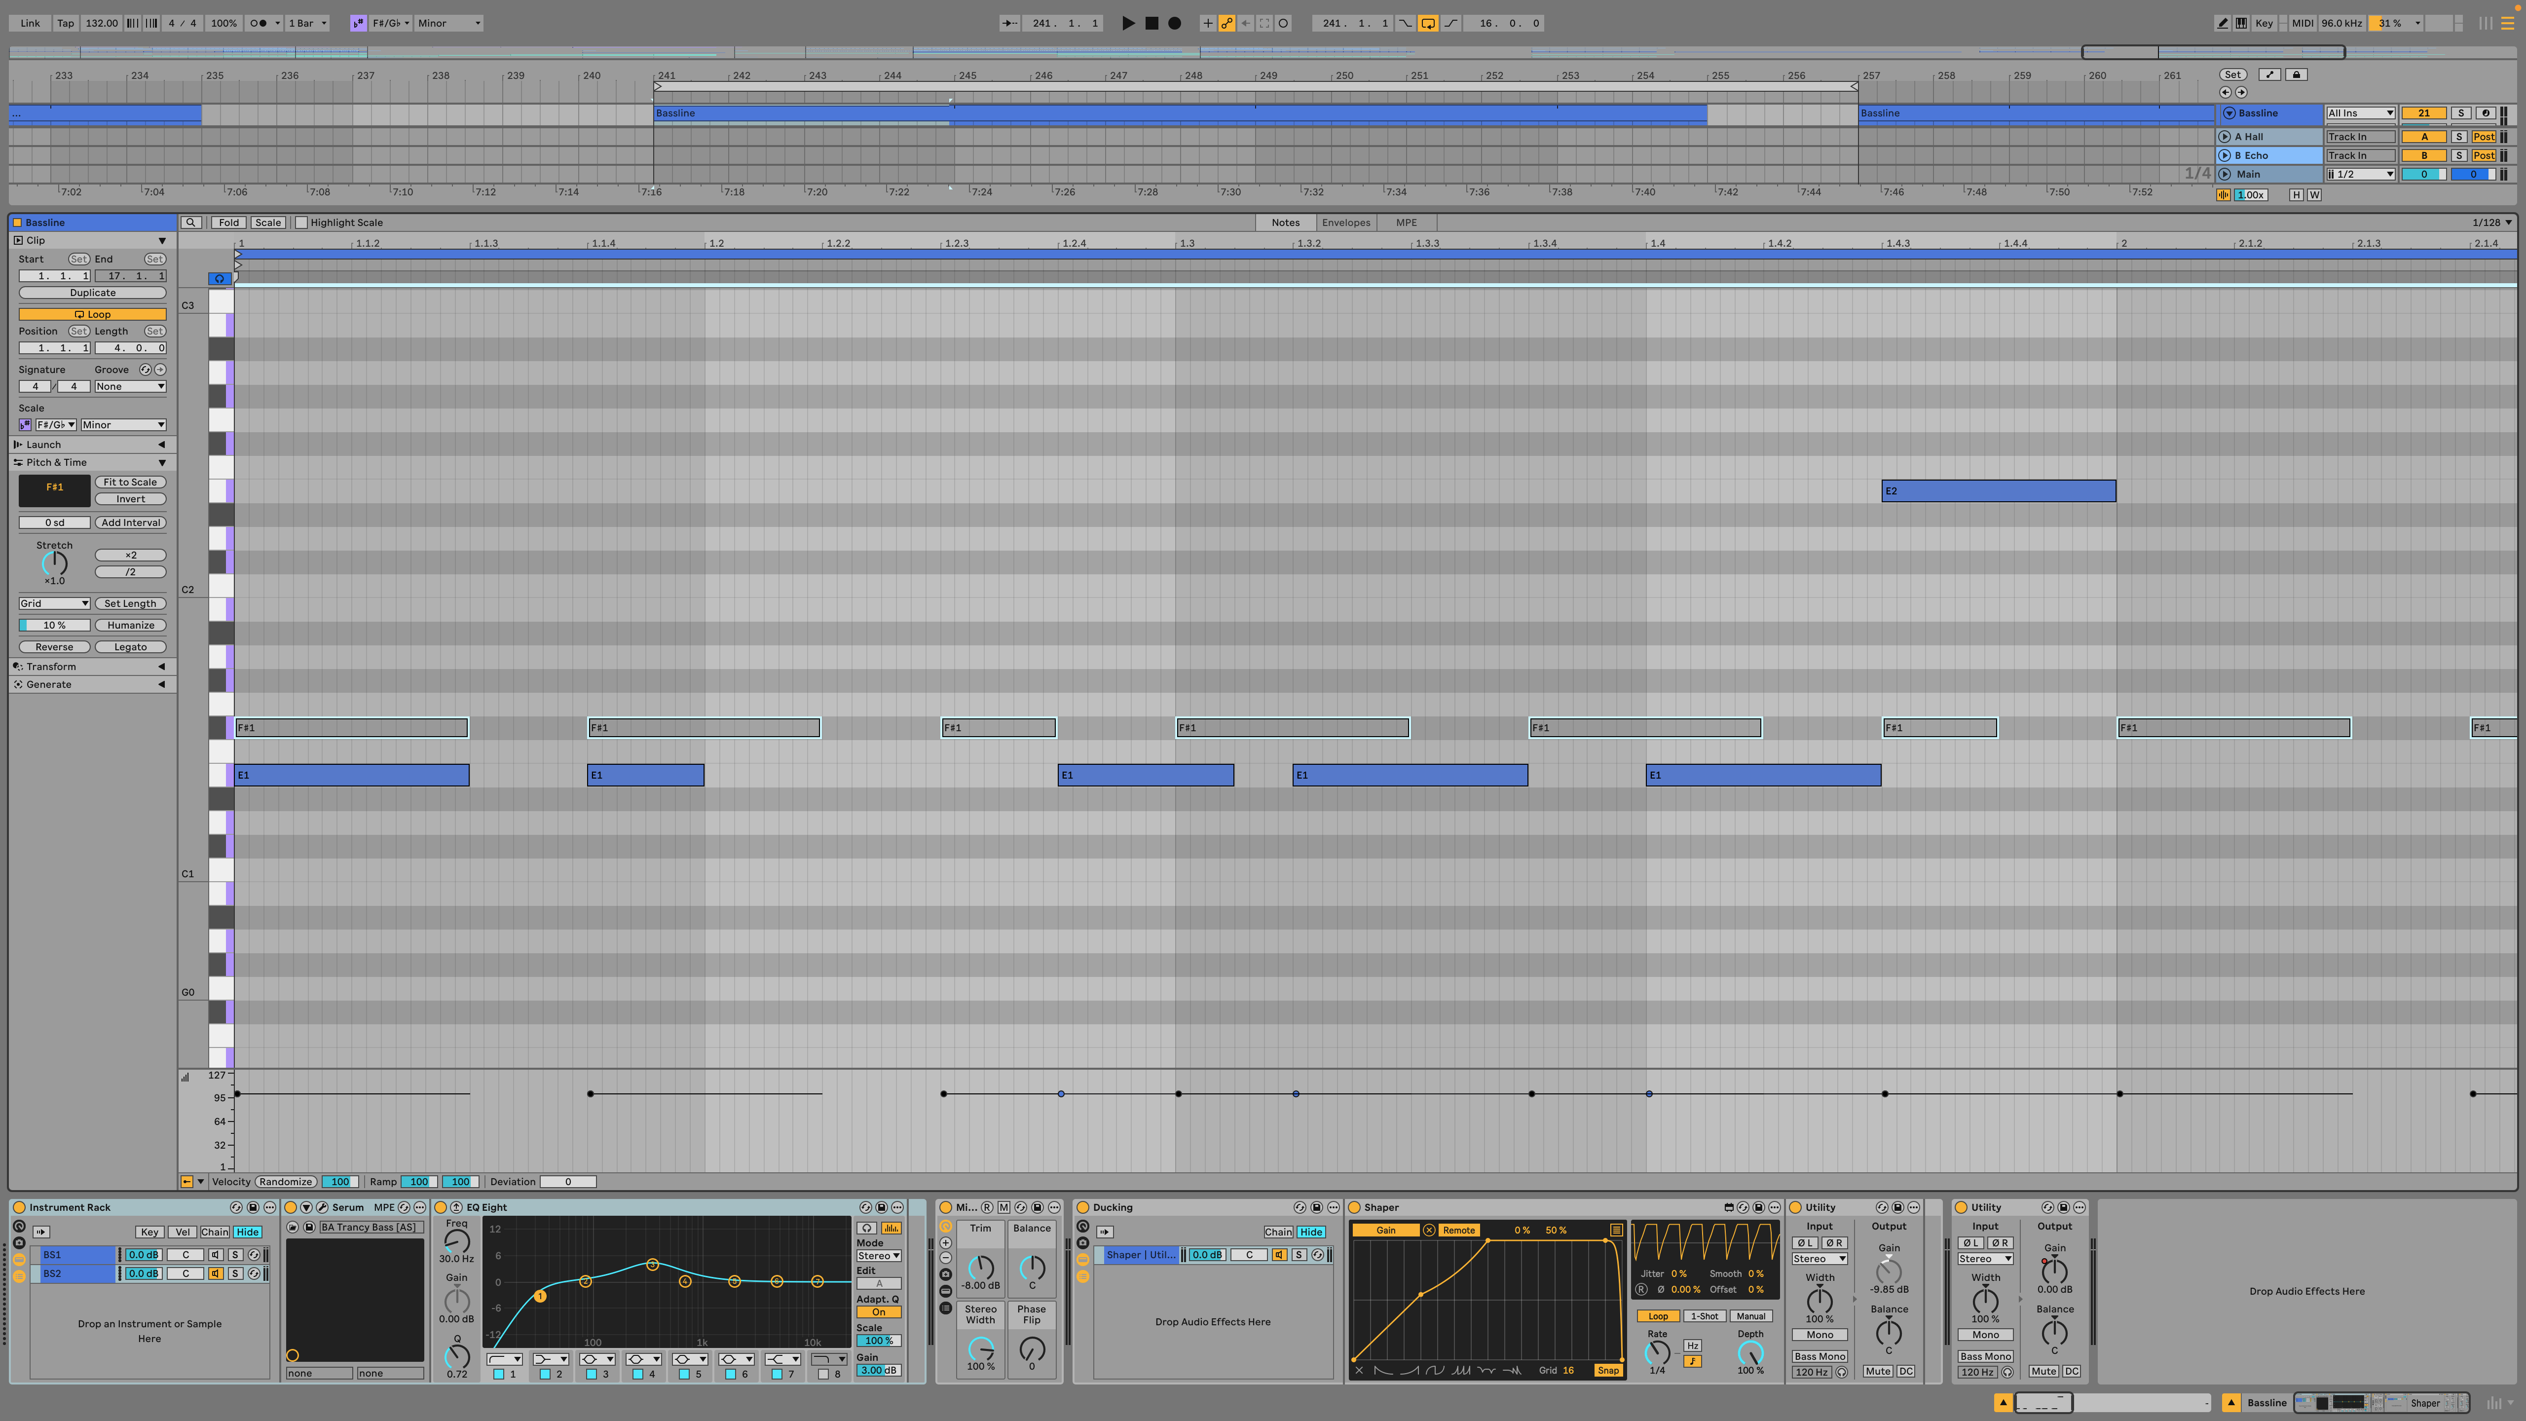The width and height of the screenshot is (2526, 1421).
Task: Switch to the MPE tab
Action: click(1405, 222)
